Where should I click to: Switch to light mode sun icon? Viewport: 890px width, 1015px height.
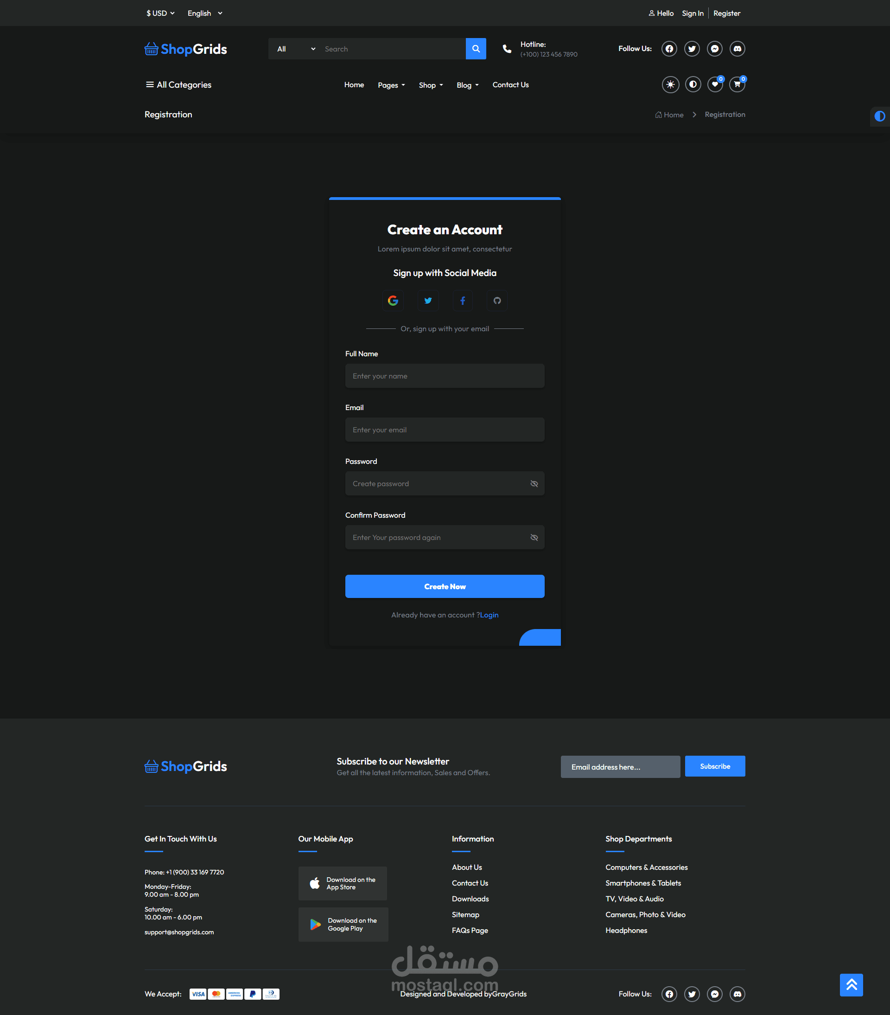(670, 84)
